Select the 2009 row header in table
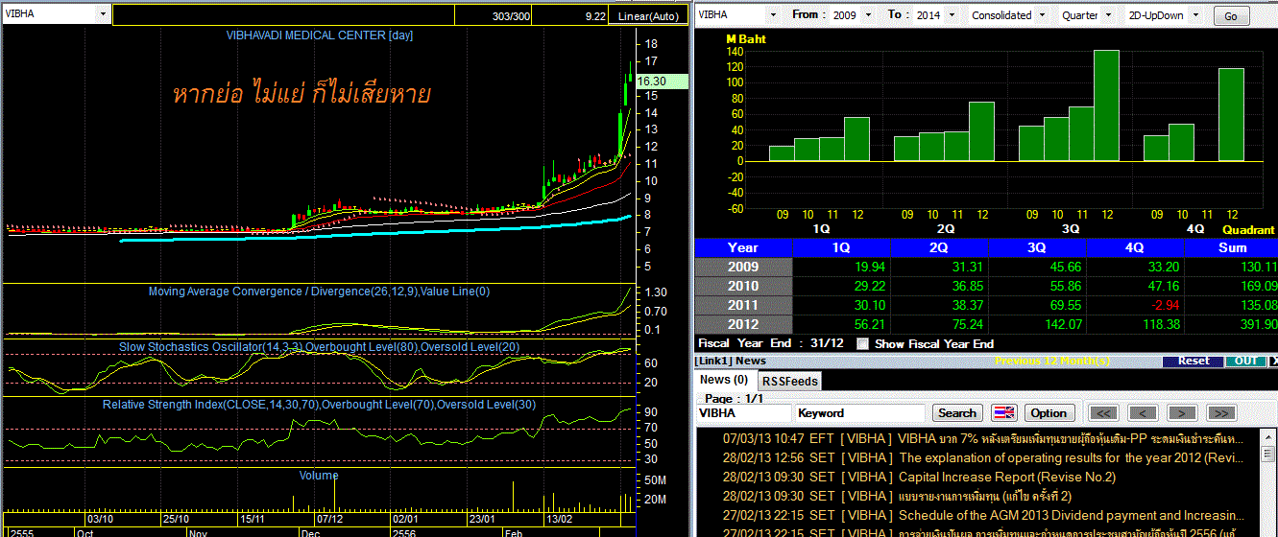Screen dimensions: 1278x537 (x=743, y=267)
